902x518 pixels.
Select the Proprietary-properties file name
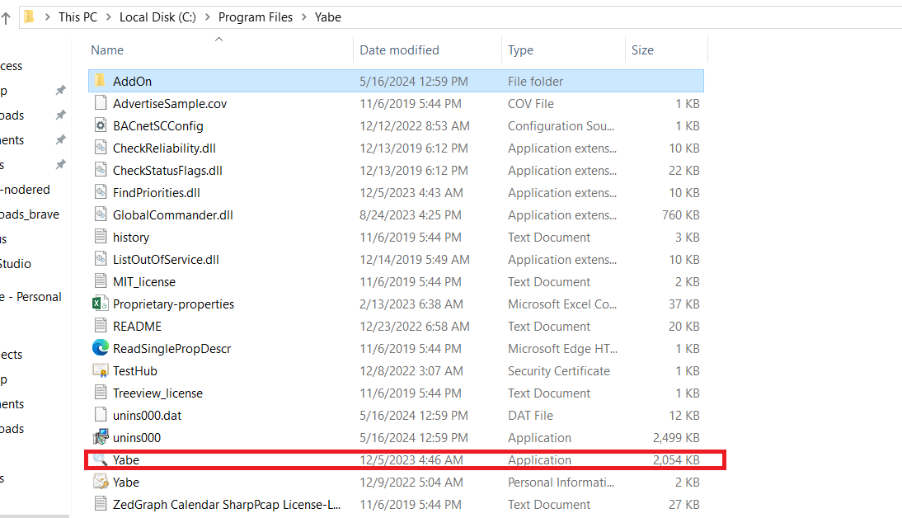click(174, 304)
